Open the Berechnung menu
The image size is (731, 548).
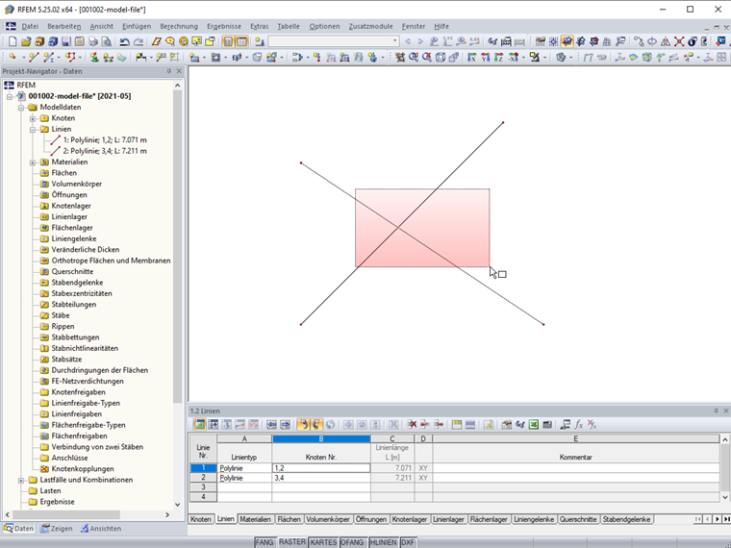tap(179, 27)
